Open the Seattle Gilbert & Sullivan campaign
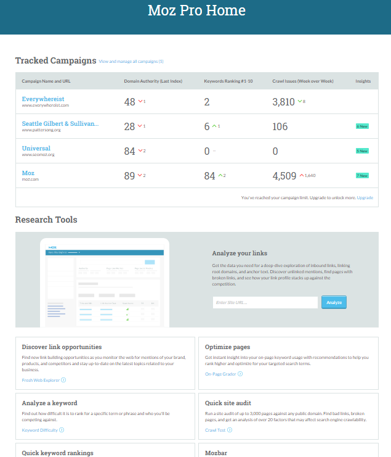 point(60,123)
